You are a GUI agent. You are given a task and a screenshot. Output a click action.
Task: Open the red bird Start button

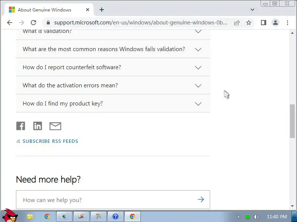click(x=11, y=216)
